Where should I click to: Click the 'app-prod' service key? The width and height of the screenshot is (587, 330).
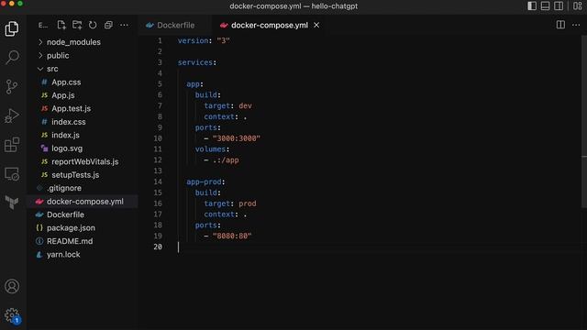point(204,181)
